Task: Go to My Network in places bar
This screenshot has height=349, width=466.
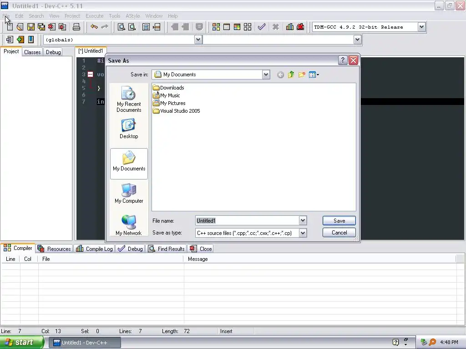Action: pos(129,225)
